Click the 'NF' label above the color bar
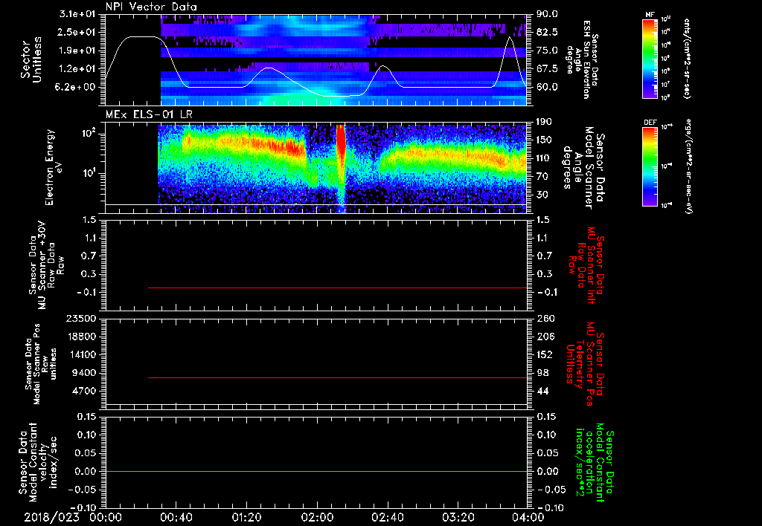Viewport: 762px width, 526px height. pyautogui.click(x=650, y=15)
